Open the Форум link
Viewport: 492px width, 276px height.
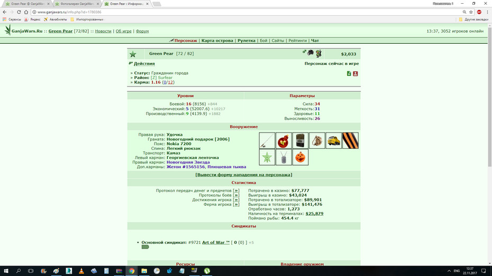[142, 31]
